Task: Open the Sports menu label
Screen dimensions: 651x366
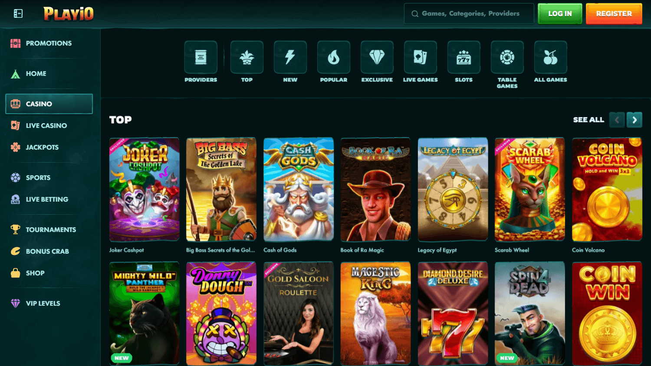Action: coord(38,178)
